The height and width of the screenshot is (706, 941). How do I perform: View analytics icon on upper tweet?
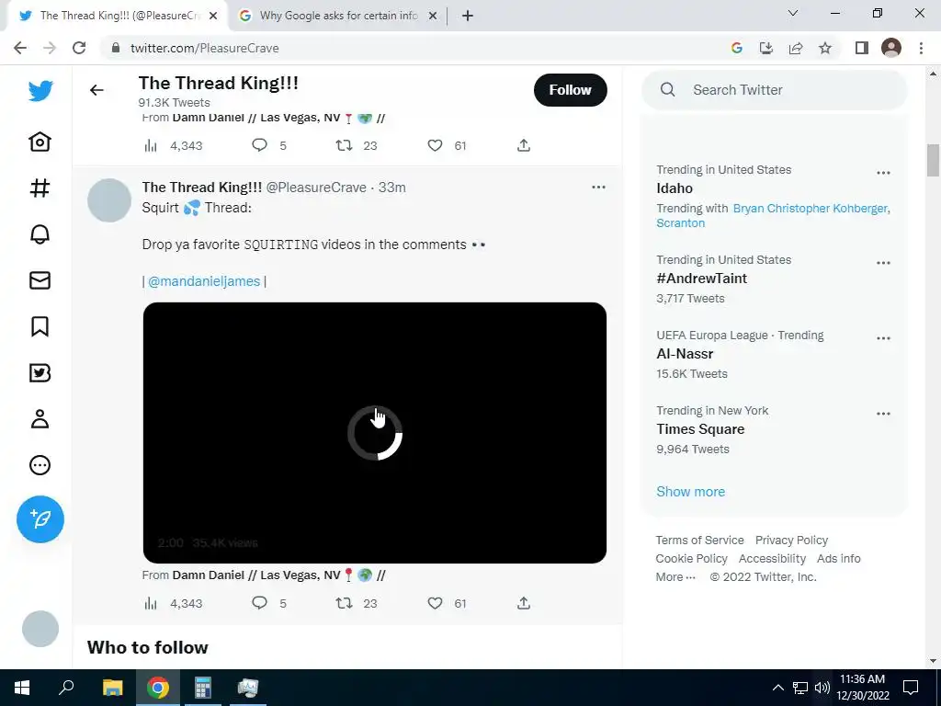pyautogui.click(x=151, y=146)
